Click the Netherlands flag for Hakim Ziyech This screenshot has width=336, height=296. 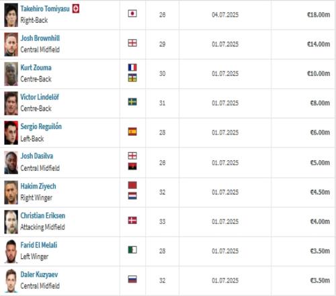pyautogui.click(x=132, y=196)
